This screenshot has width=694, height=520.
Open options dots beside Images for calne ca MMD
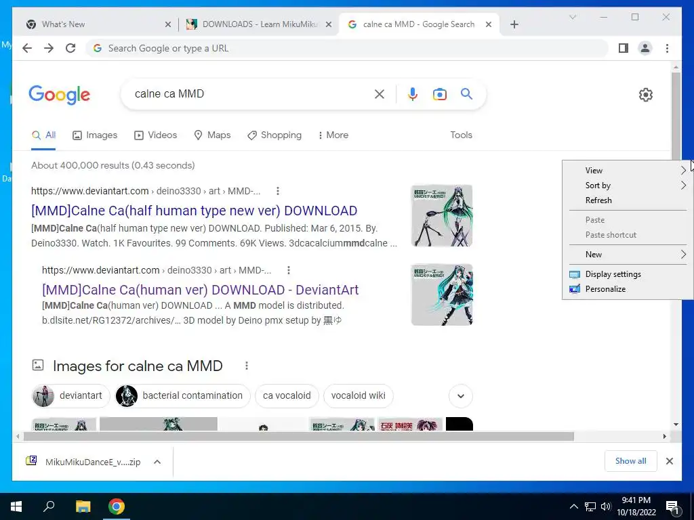pos(247,366)
